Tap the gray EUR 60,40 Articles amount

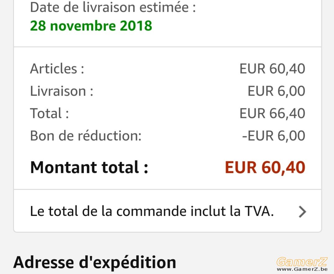pyautogui.click(x=272, y=69)
